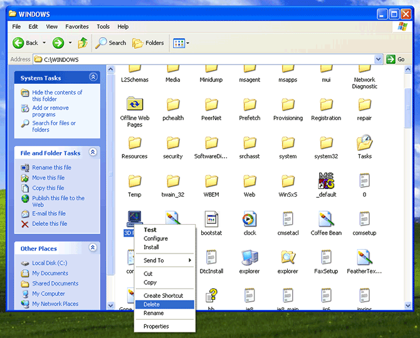Choose Rename in context menu

pos(165,313)
